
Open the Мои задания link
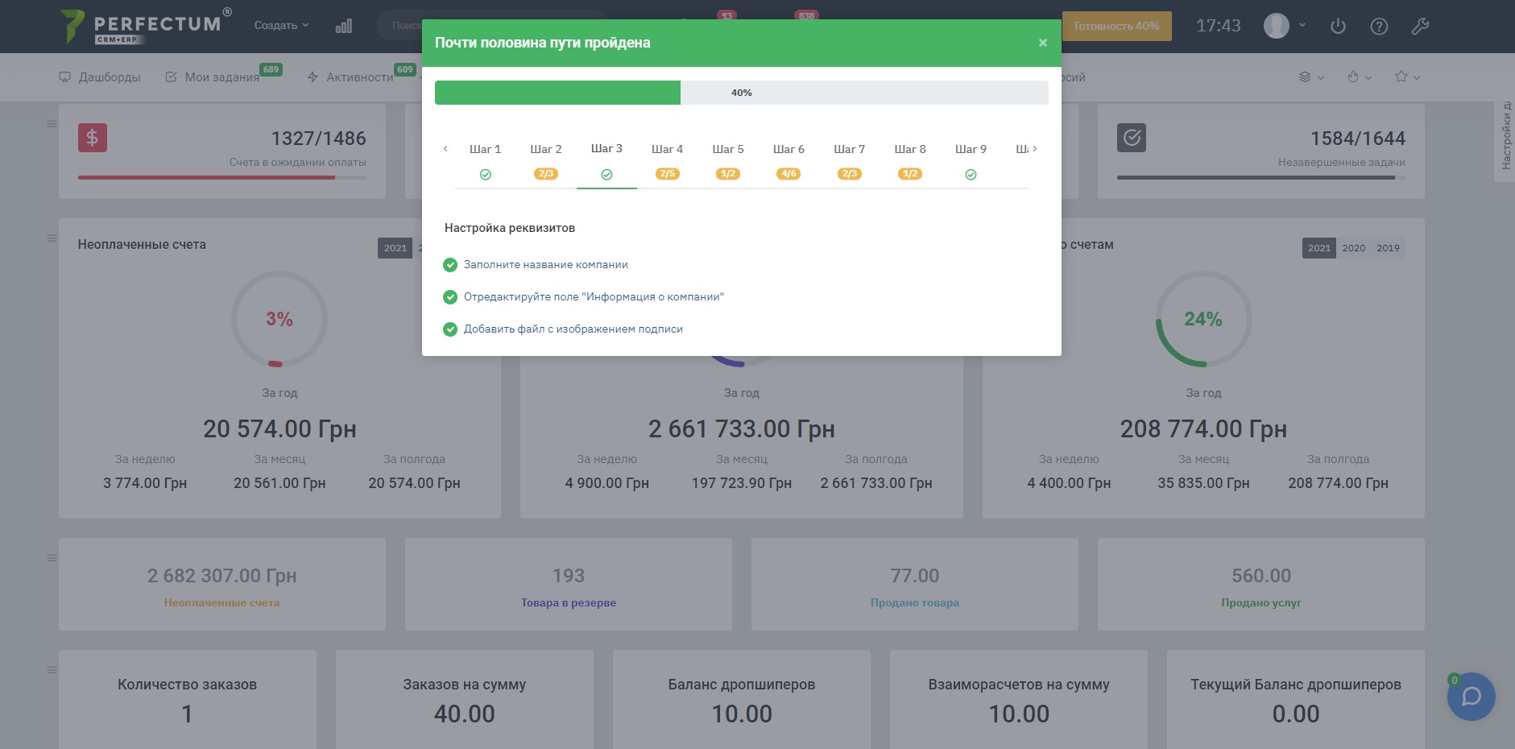coord(221,77)
